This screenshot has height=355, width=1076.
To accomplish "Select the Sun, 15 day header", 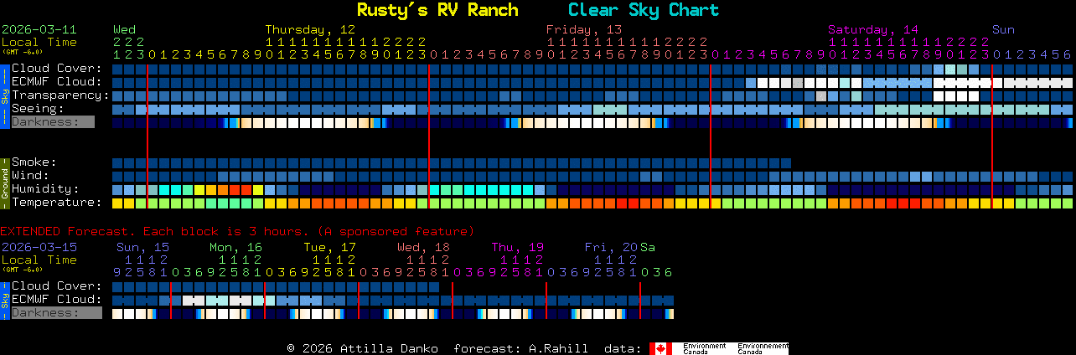I will (x=142, y=247).
